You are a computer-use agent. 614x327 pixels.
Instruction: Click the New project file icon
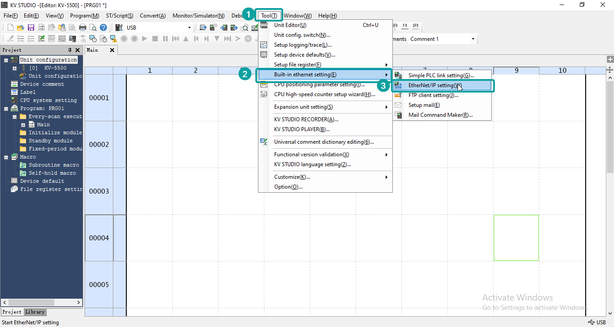(x=11, y=27)
